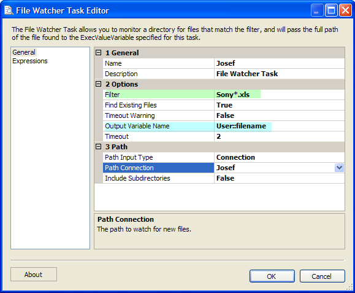Minimize the File Watcher Task Editor window
Viewport: 355px width, 293px height.
317,10
